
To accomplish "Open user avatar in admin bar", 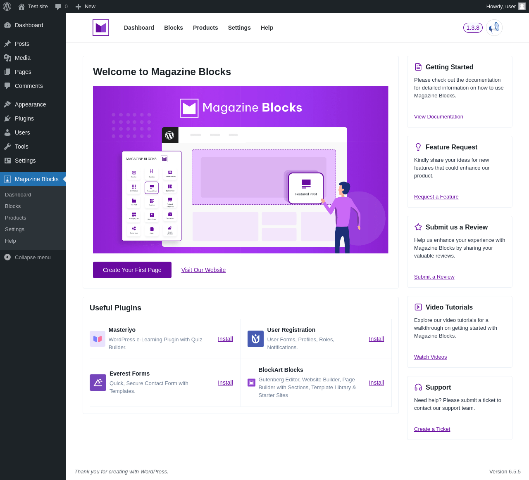I will 522,6.
